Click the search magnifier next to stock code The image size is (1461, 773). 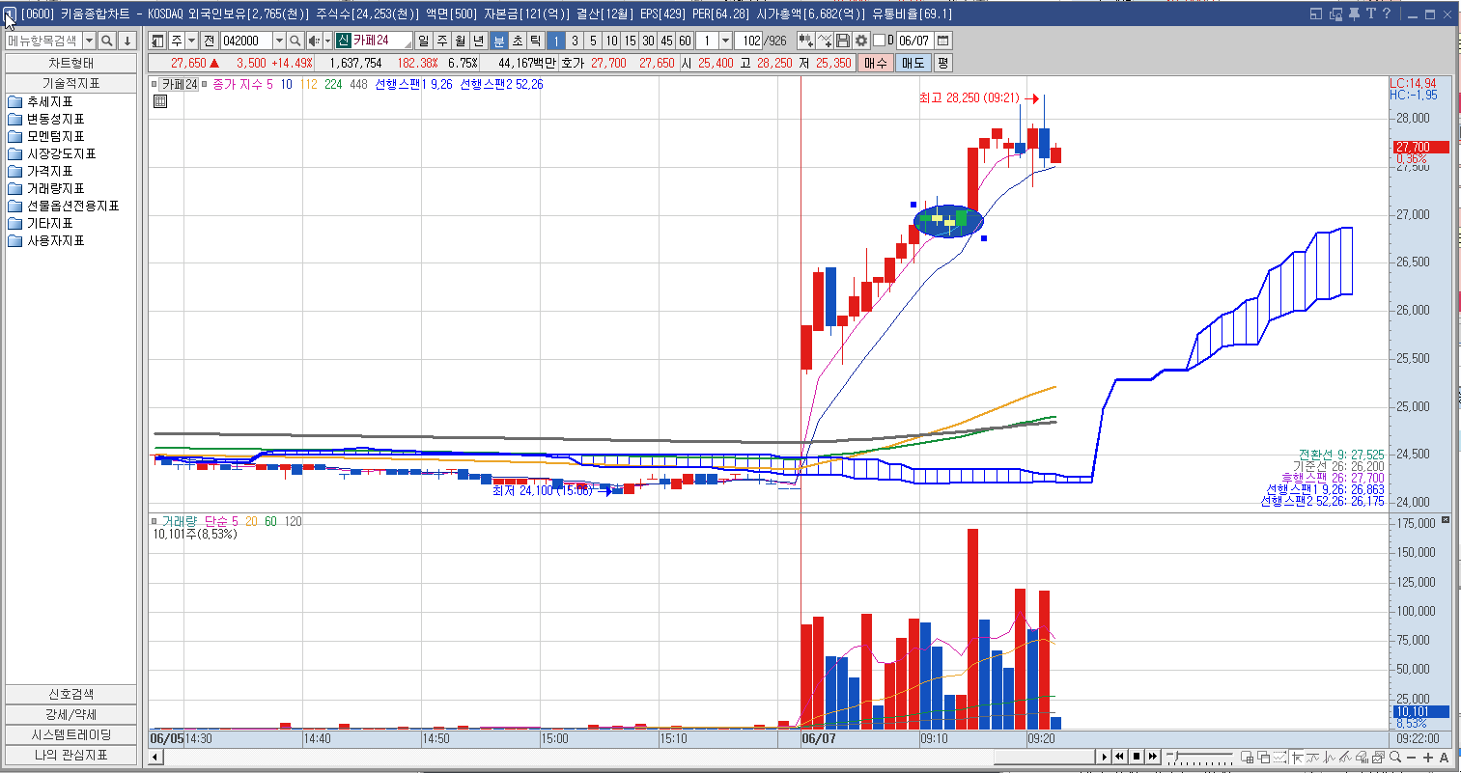[x=295, y=41]
